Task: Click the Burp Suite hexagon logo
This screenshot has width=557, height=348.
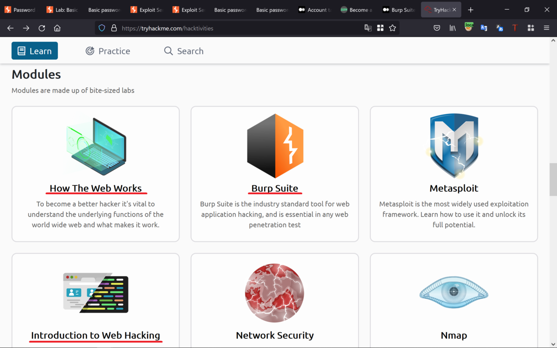Action: [275, 146]
